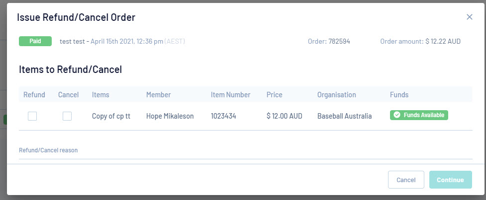The image size is (486, 200).
Task: Click the Cancel column header
Action: tap(68, 95)
